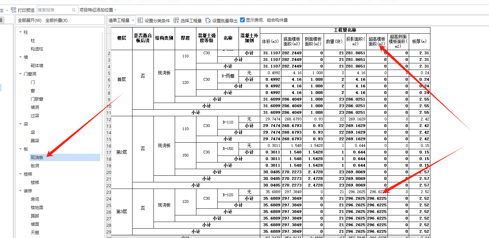This screenshot has width=489, height=238.
Task: Click volume cell 29.7474 in row 12
Action: (271, 119)
